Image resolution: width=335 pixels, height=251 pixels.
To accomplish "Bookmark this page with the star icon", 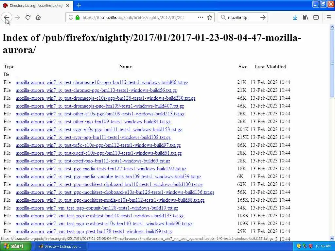I will pos(210,18).
